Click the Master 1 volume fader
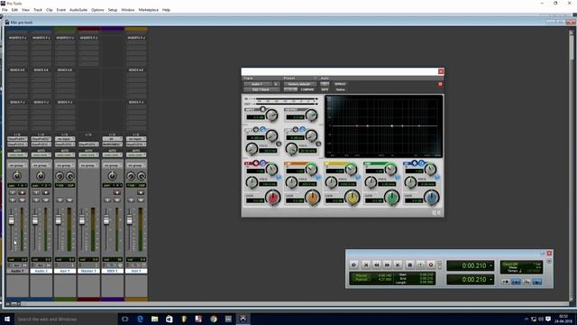This screenshot has width=577, height=325. [x=82, y=220]
